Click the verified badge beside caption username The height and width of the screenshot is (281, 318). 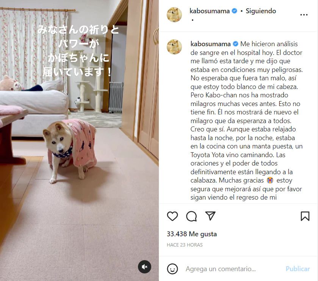(x=235, y=44)
